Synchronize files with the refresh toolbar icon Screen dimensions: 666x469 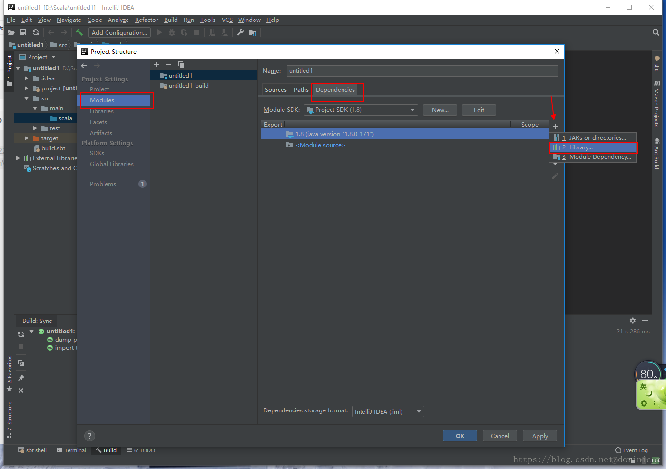pyautogui.click(x=36, y=32)
